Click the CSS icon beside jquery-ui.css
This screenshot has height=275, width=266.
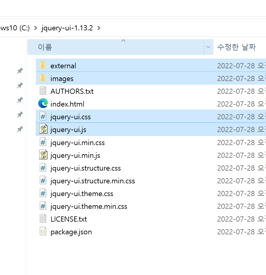[43, 116]
